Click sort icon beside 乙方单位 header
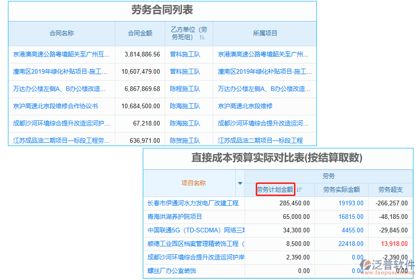The height and width of the screenshot is (280, 420). click(x=203, y=37)
